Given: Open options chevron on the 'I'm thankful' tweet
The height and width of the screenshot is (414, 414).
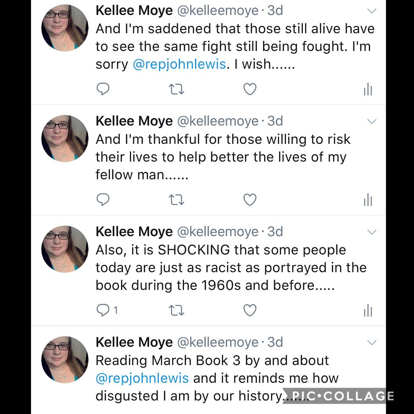Looking at the screenshot, I should click(372, 122).
